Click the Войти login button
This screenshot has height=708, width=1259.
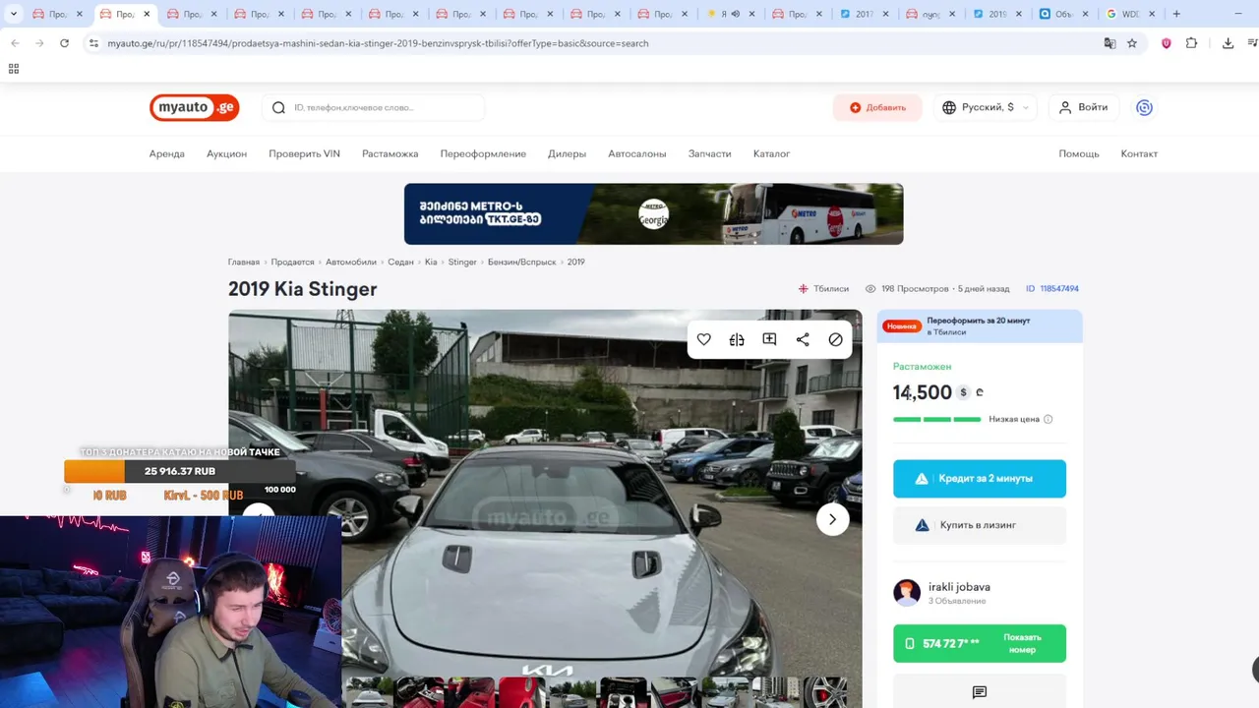click(1083, 107)
